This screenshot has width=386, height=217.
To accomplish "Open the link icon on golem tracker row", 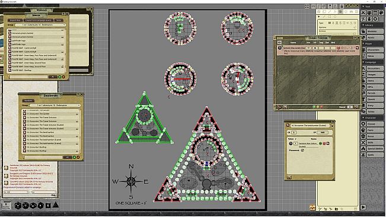I will point(357,48).
